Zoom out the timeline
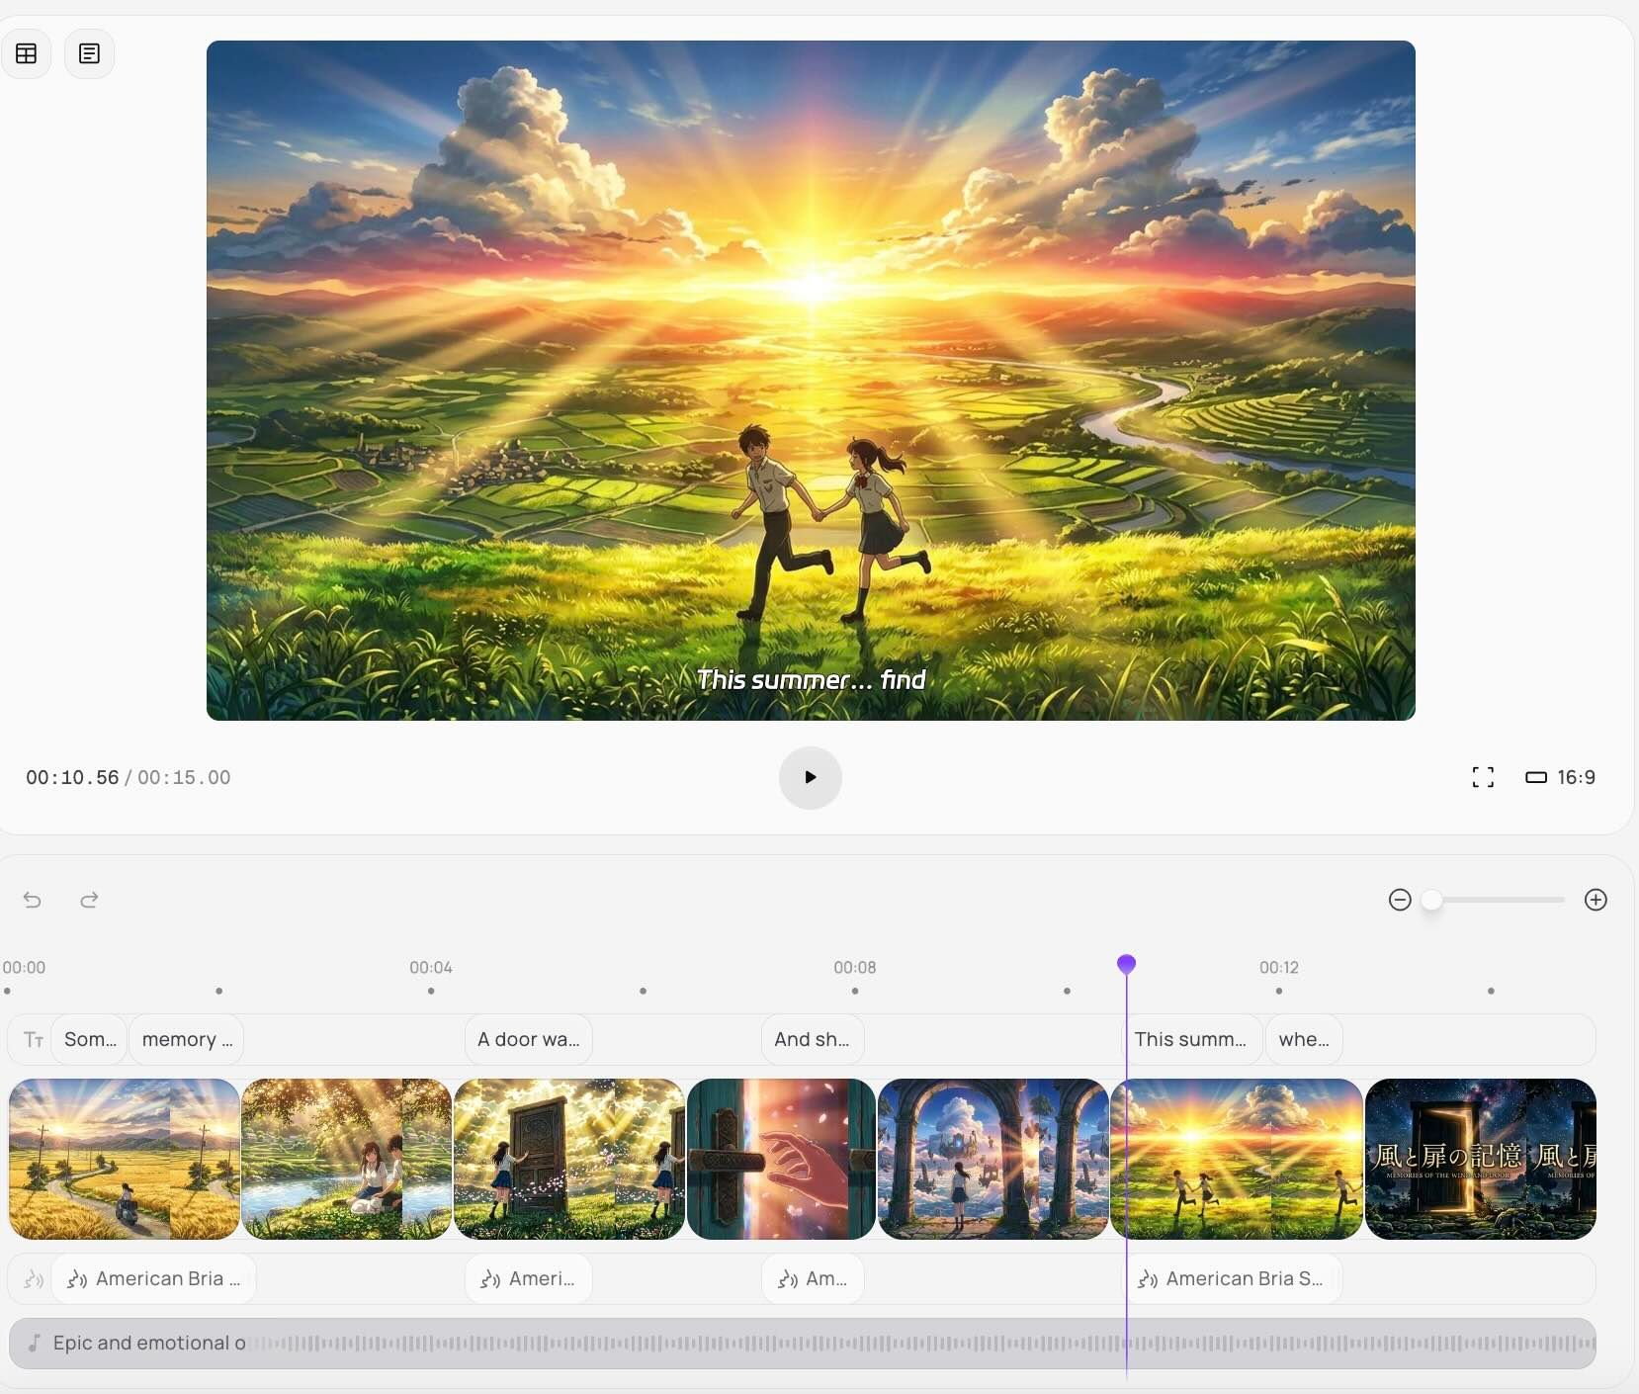 1399,900
